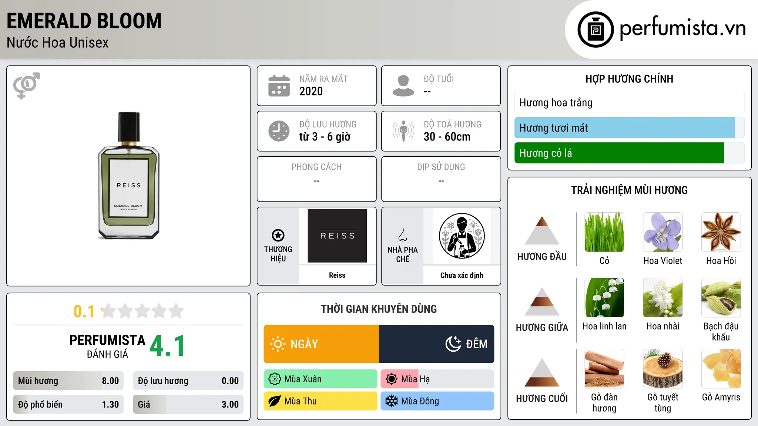Image resolution: width=758 pixels, height=426 pixels.
Task: Select the Hoa Violet note image
Action: (x=663, y=232)
